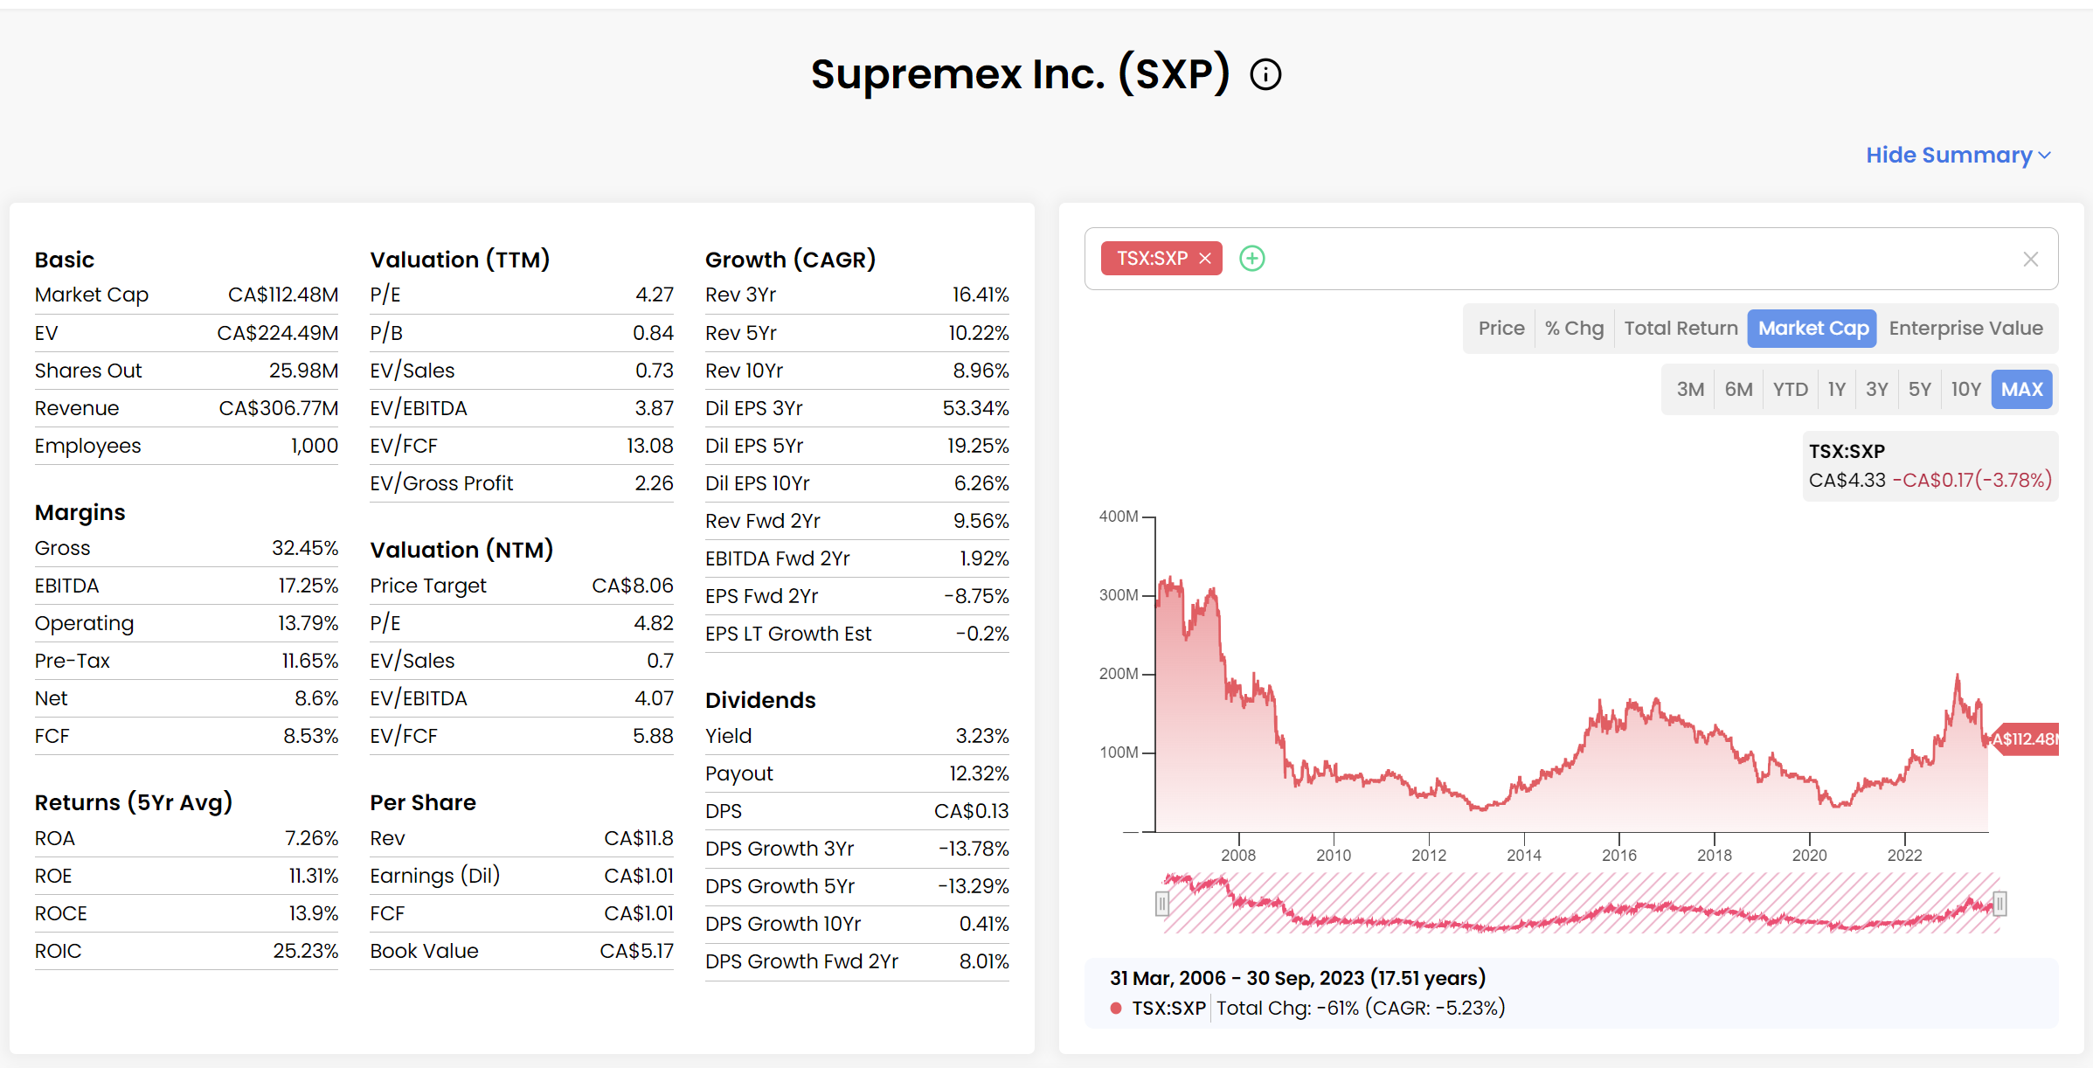Click the right range slider handle

tap(1999, 903)
